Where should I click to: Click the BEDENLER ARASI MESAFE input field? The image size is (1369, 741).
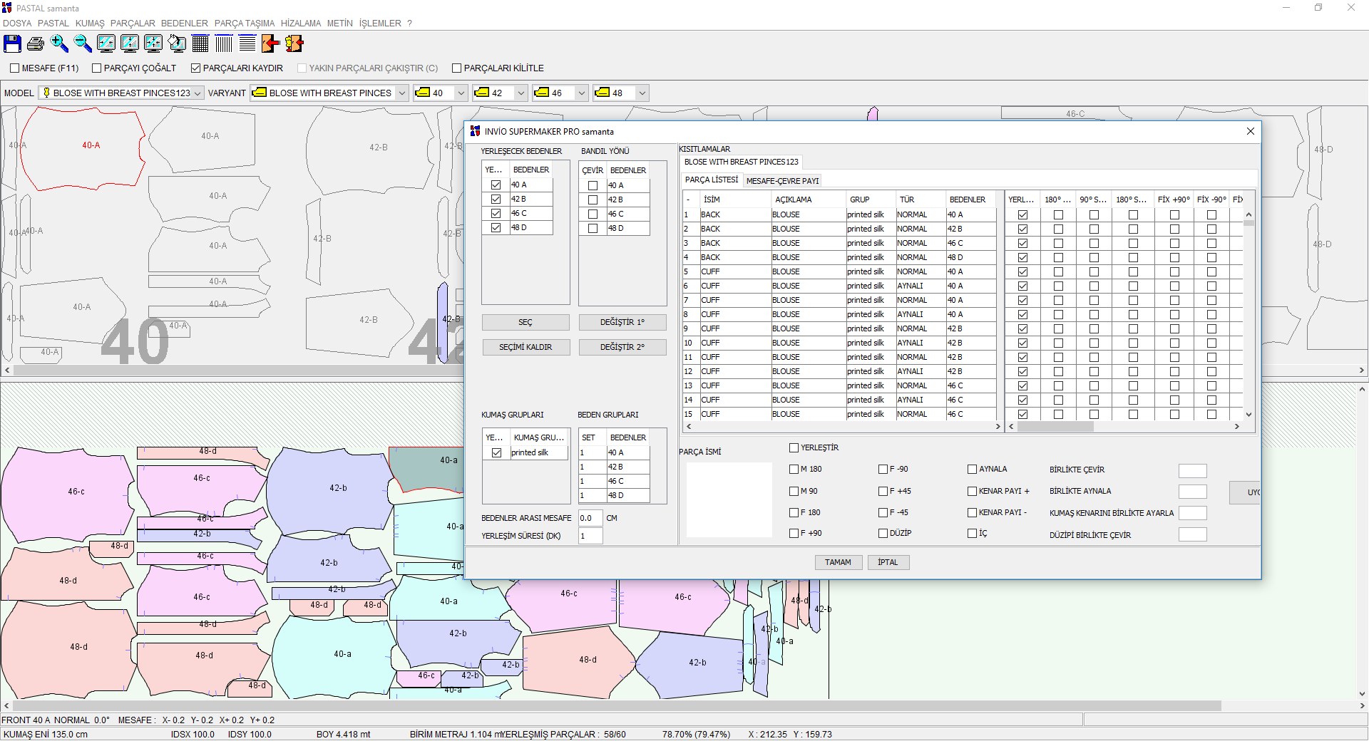click(590, 519)
